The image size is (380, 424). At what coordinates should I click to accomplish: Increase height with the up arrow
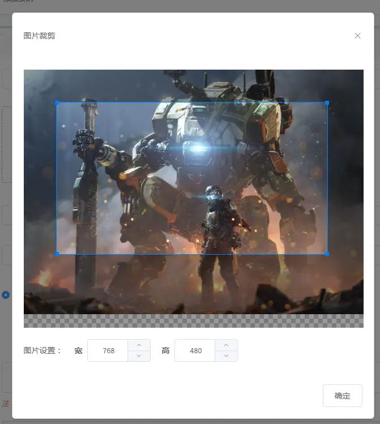[226, 345]
